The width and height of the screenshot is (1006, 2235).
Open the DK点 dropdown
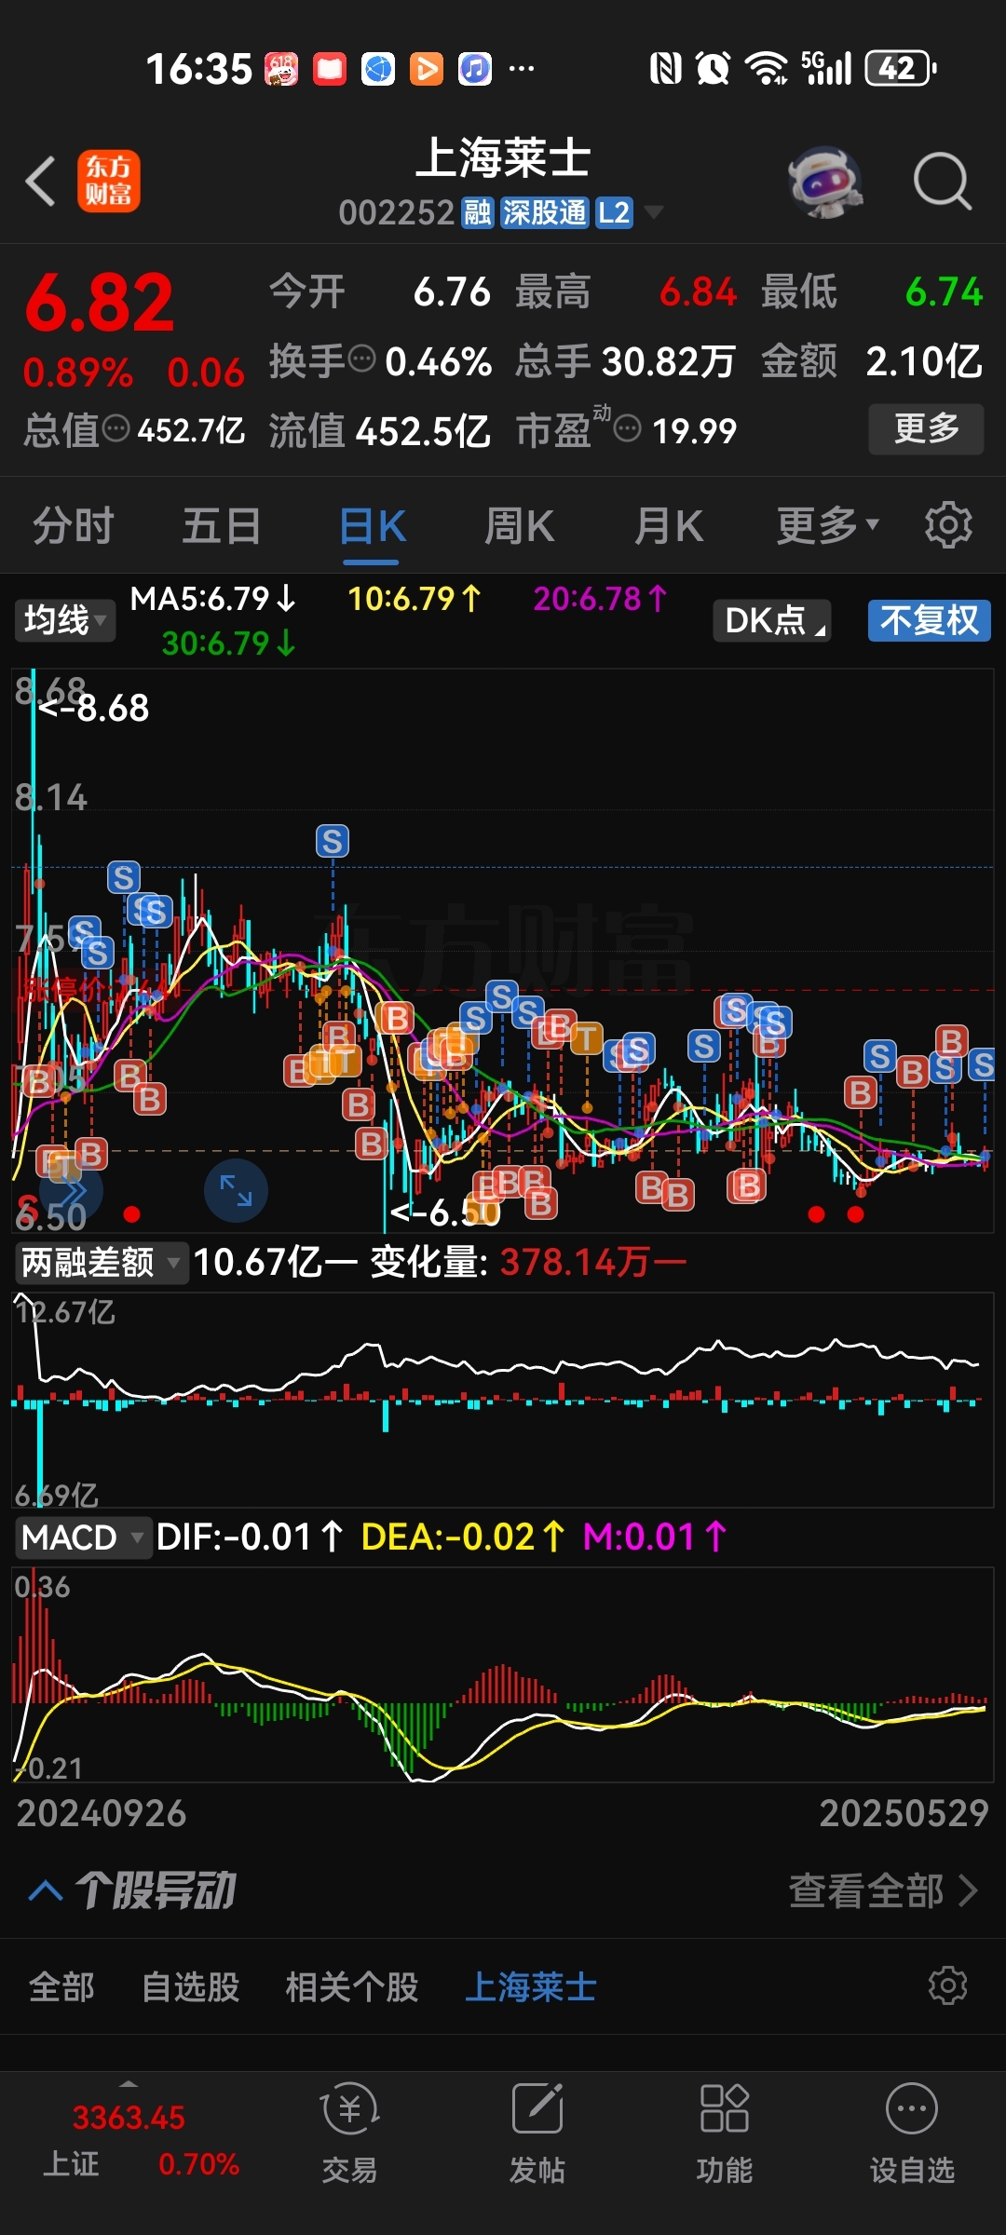coord(772,620)
